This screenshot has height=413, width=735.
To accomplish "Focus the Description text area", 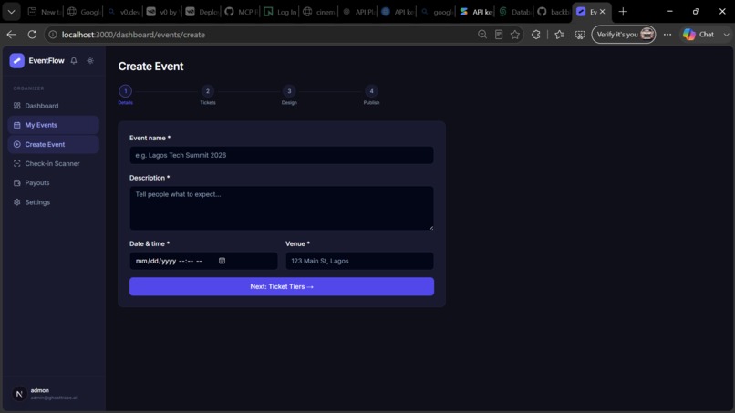I will point(281,208).
